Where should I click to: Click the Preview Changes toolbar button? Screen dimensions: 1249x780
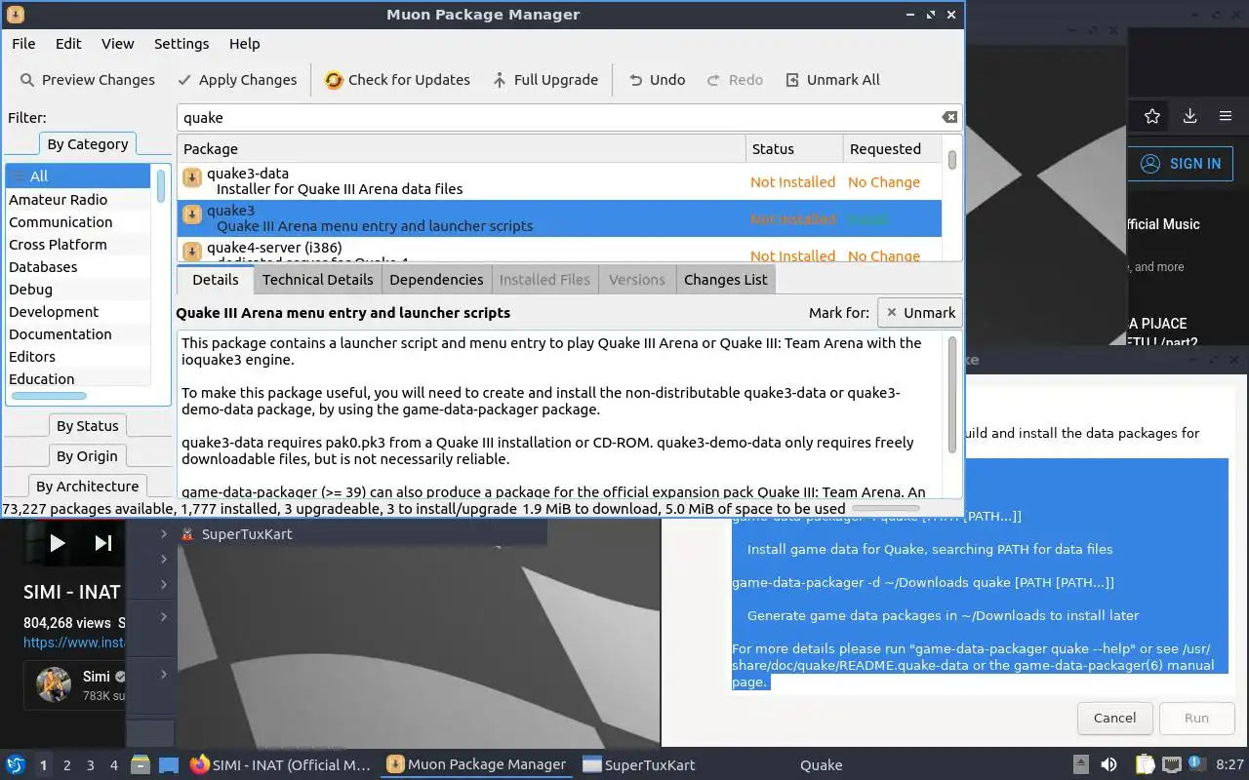click(x=87, y=80)
